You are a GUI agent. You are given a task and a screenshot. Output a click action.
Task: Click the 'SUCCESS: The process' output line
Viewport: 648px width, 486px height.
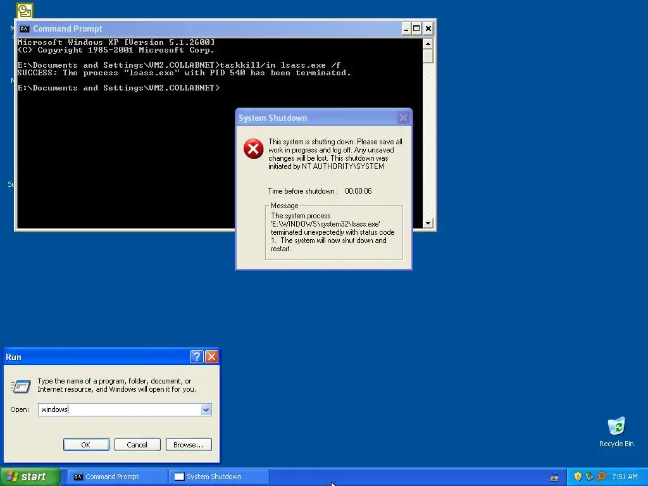(184, 73)
